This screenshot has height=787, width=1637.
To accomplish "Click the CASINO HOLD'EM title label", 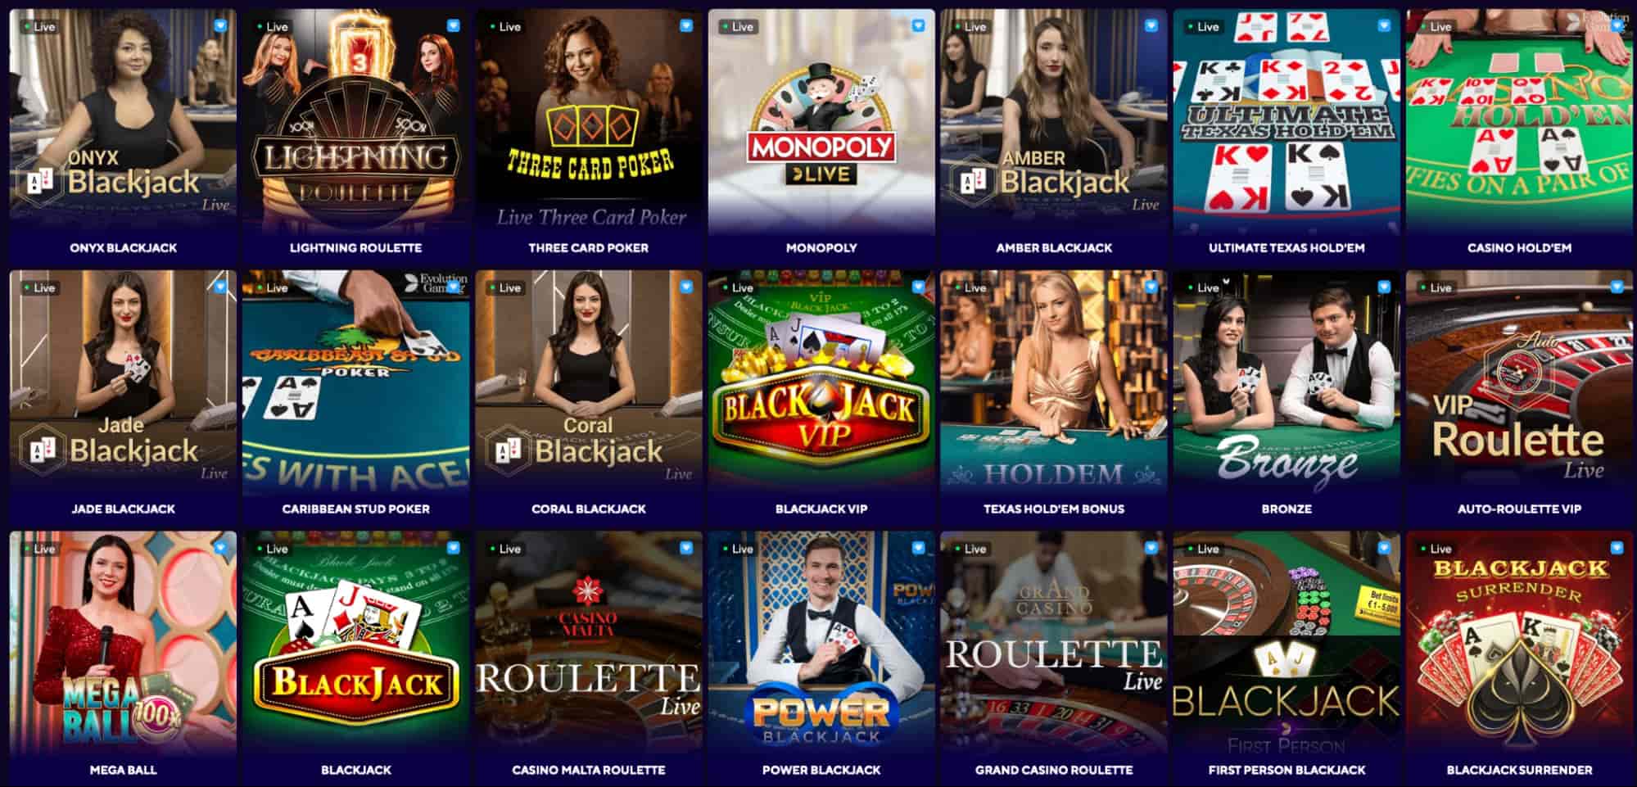I will point(1519,247).
